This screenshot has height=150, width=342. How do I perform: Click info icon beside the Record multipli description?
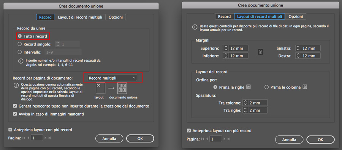(x=16, y=85)
